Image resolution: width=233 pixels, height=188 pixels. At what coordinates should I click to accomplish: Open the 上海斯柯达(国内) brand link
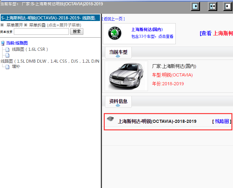(x=147, y=29)
